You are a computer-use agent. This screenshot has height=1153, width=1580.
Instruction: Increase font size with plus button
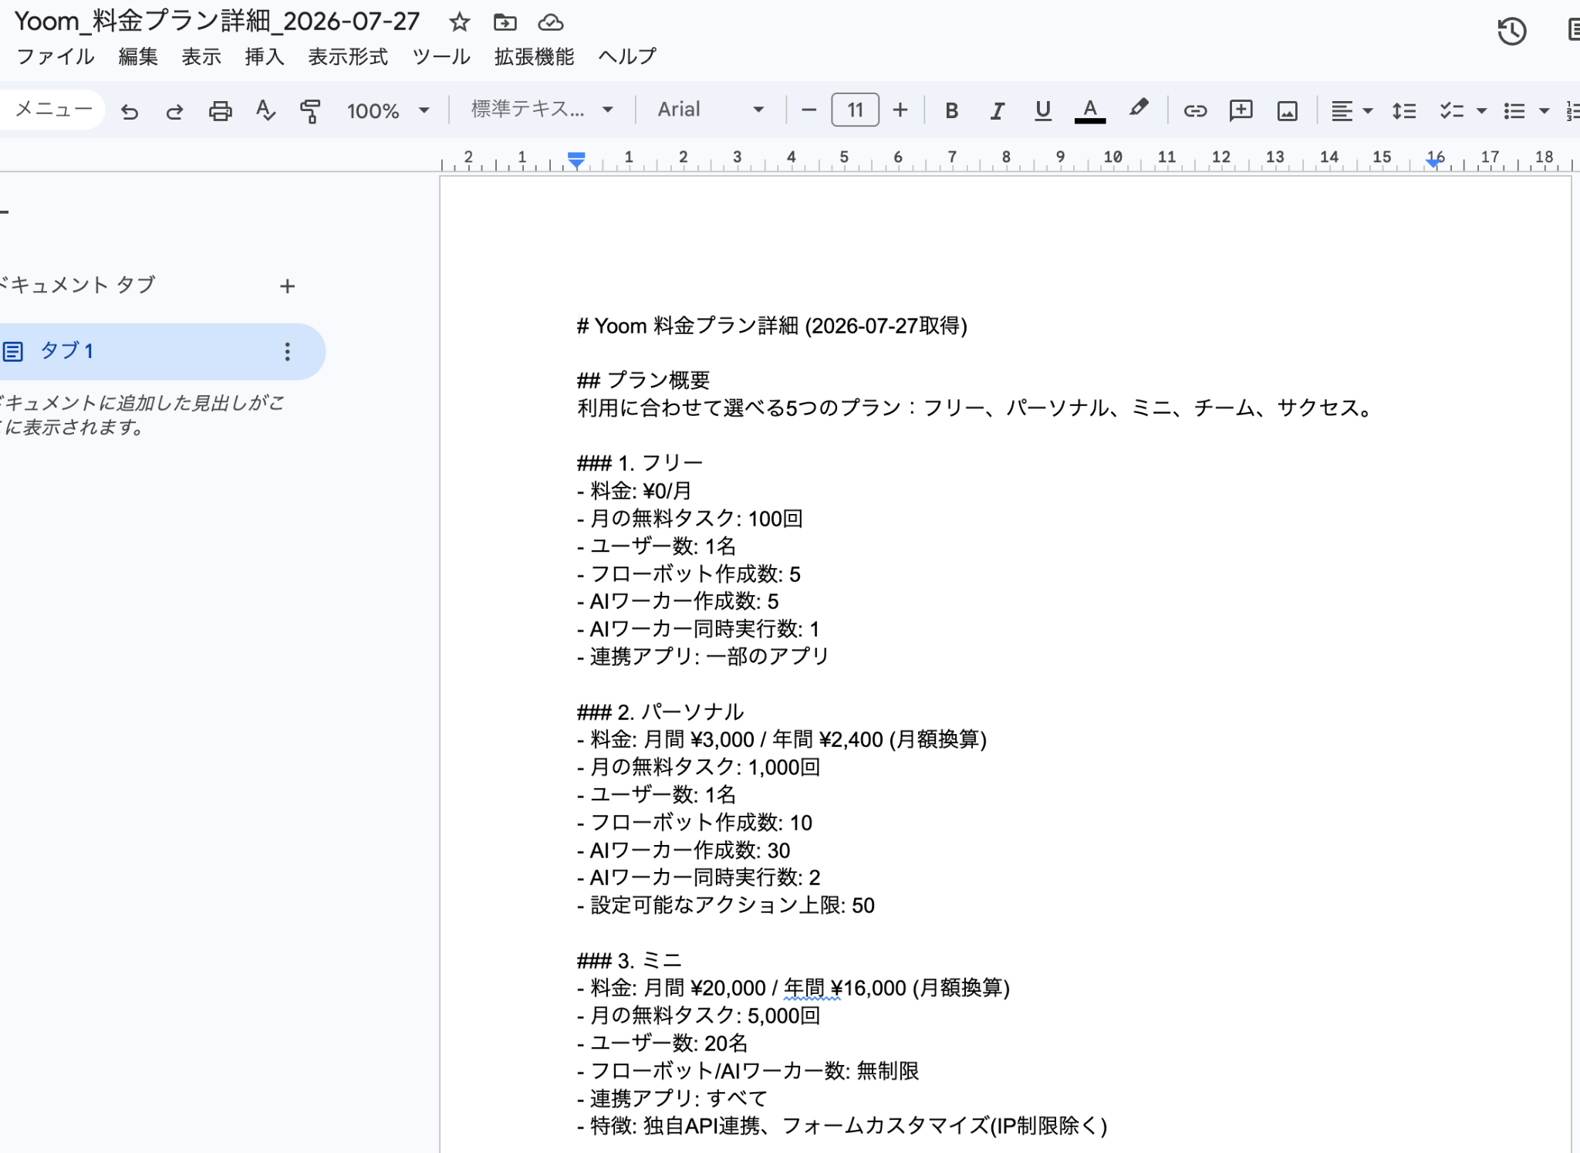point(900,110)
